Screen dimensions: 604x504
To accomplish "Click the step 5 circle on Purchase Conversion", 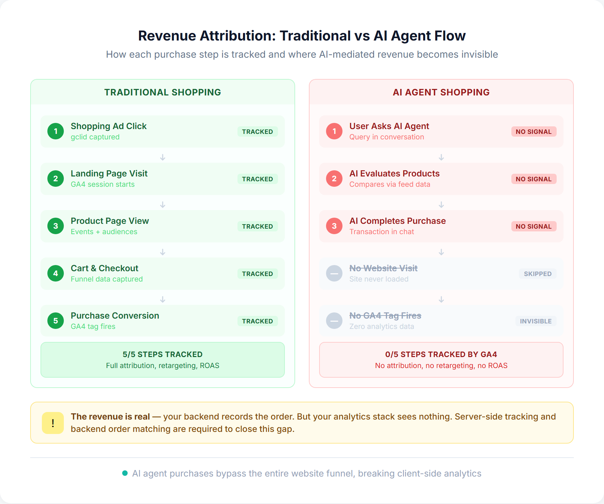I will (x=55, y=321).
